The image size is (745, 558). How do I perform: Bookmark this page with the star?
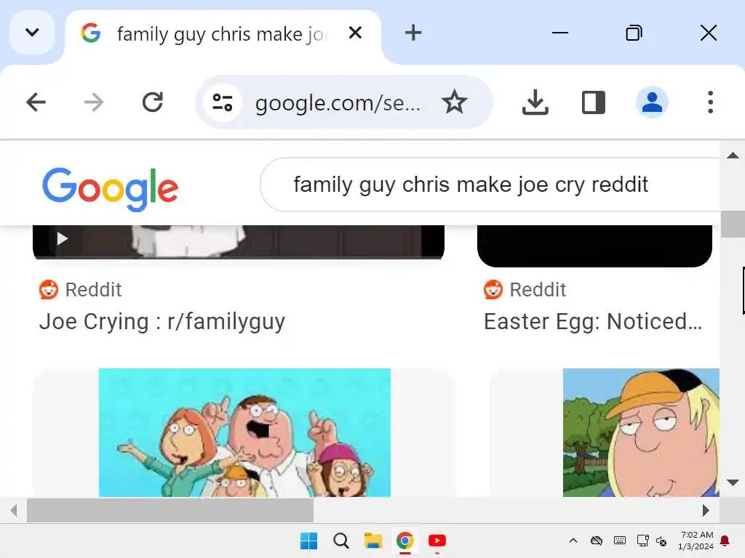pyautogui.click(x=455, y=102)
